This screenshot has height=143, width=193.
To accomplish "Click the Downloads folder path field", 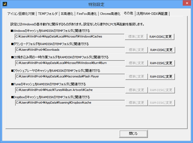I will click(70, 50).
